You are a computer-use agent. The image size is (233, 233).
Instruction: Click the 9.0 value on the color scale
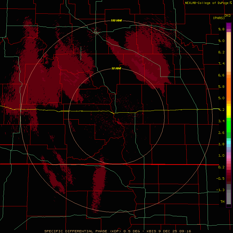(221, 41)
